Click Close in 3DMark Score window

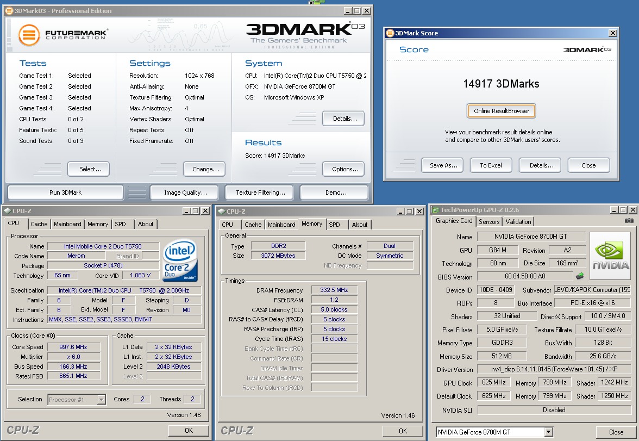point(588,165)
